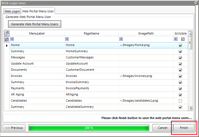Switch to the Web Login tab
This screenshot has height=137, width=199.
[x=12, y=11]
